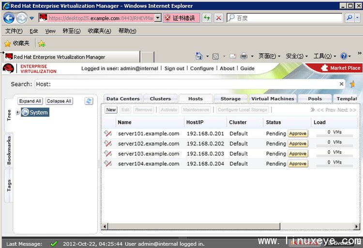Click the horizontal scrollbar left arrow

click(x=105, y=227)
